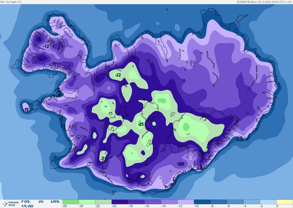Click the -22 label in the northern green area
Viewport: 293px width, 208px height.
118,75
